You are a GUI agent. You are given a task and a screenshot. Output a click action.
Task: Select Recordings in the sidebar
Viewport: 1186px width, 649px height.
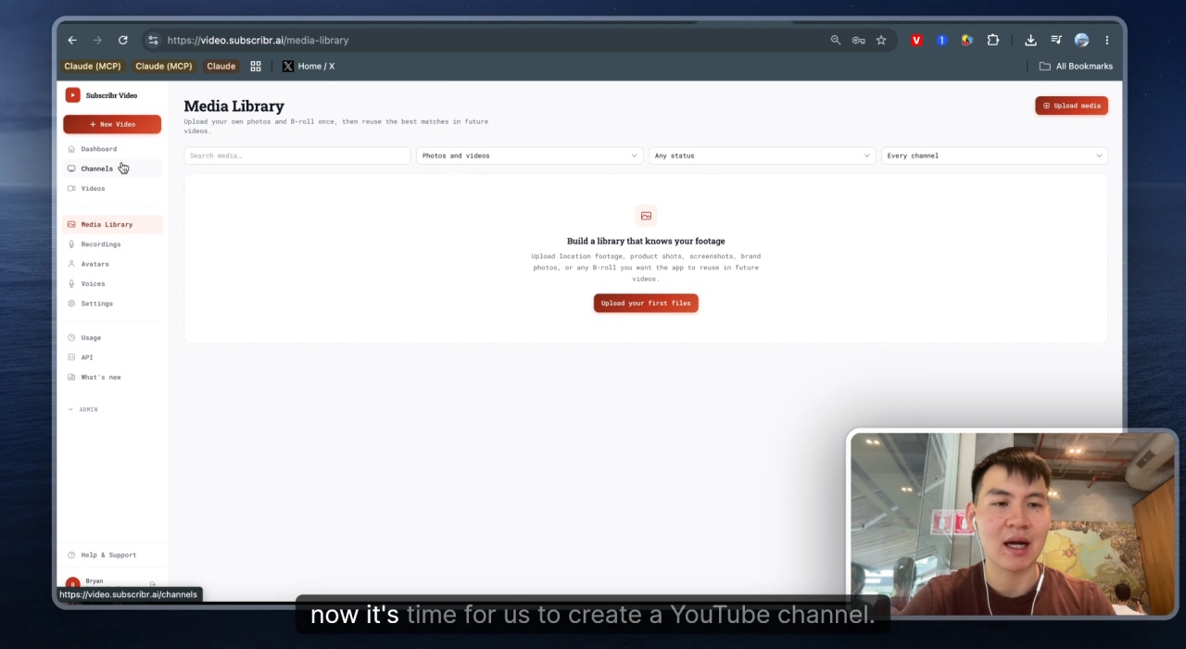pos(112,244)
